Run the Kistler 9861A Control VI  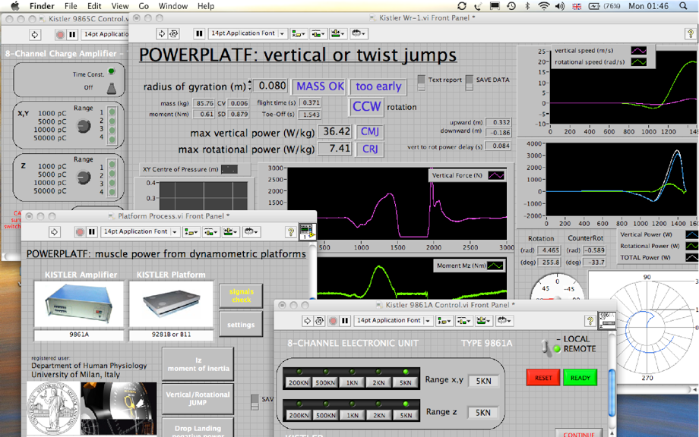click(307, 321)
